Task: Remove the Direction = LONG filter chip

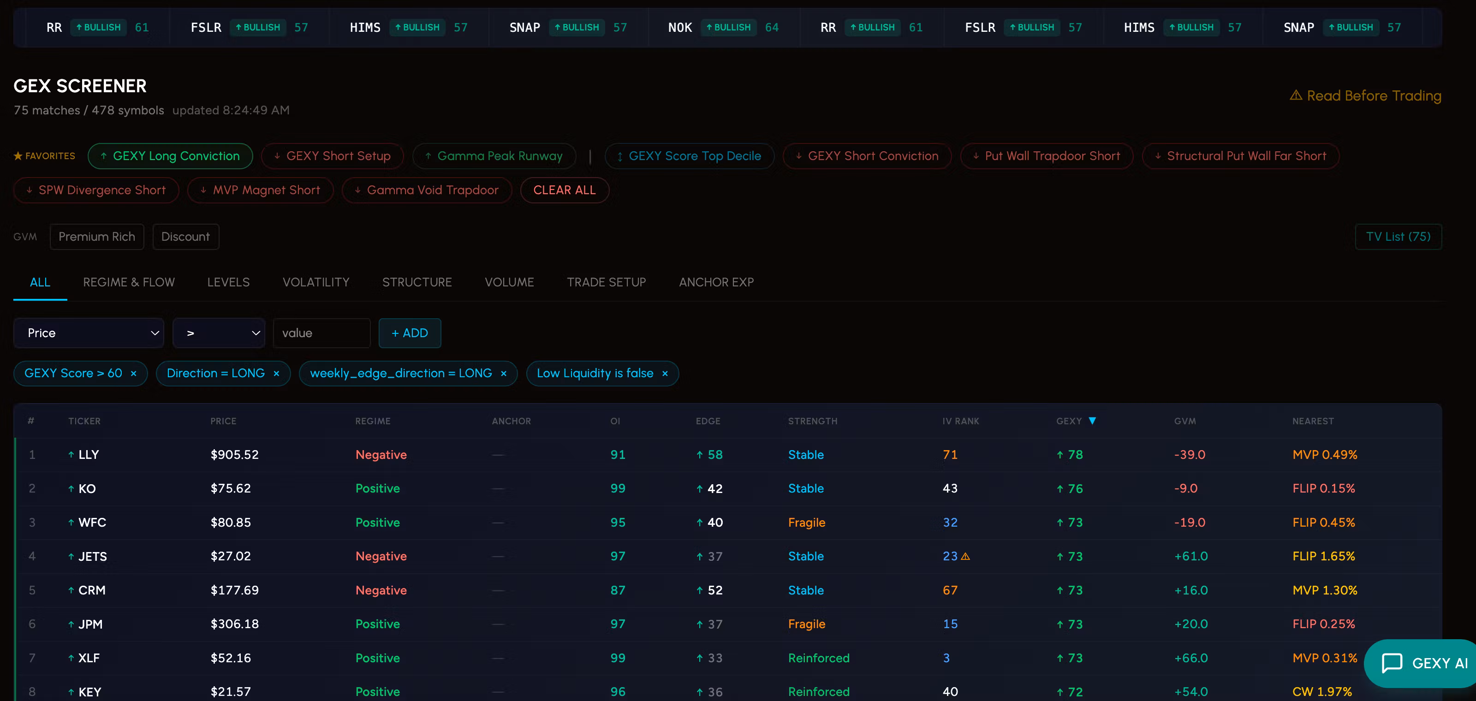Action: pyautogui.click(x=276, y=374)
